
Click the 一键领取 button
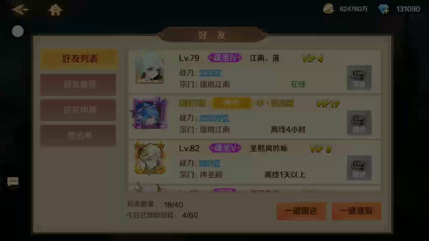[357, 211]
